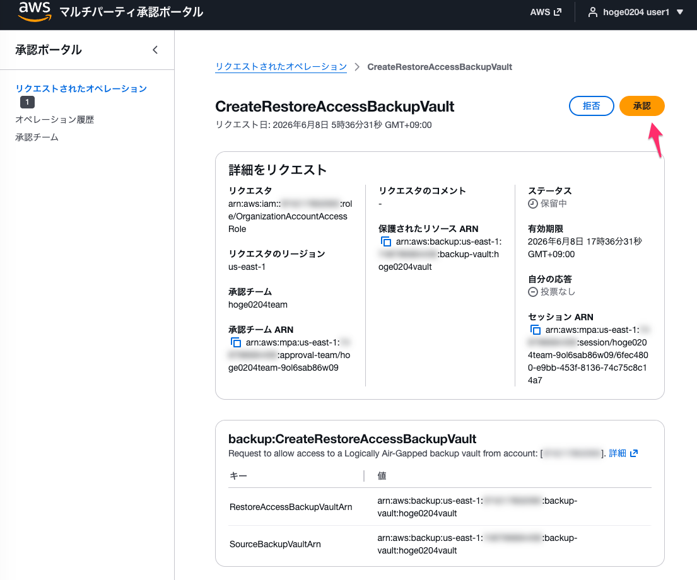Click the breadcrumb CreateRestoreAccessBackupVault current page text
The height and width of the screenshot is (580, 697).
pos(440,67)
